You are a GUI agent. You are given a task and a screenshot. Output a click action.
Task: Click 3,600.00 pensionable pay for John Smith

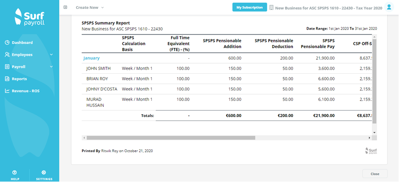[327, 68]
